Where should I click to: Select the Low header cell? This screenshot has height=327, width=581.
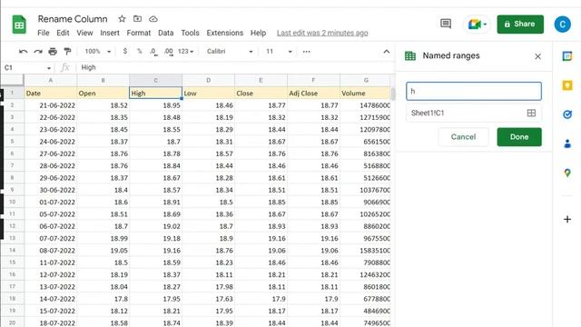[209, 93]
